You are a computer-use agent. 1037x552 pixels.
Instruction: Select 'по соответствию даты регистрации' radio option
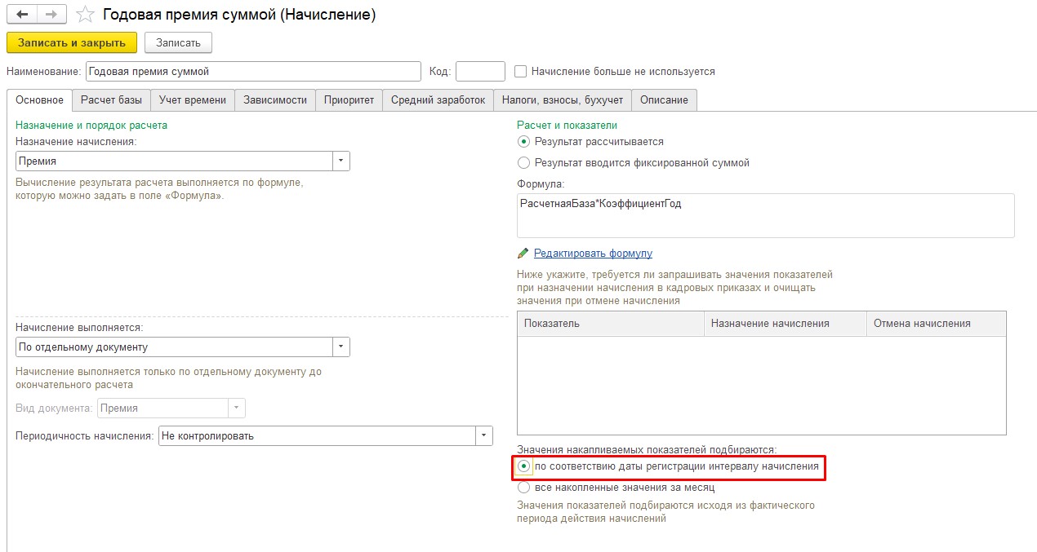[x=524, y=466]
